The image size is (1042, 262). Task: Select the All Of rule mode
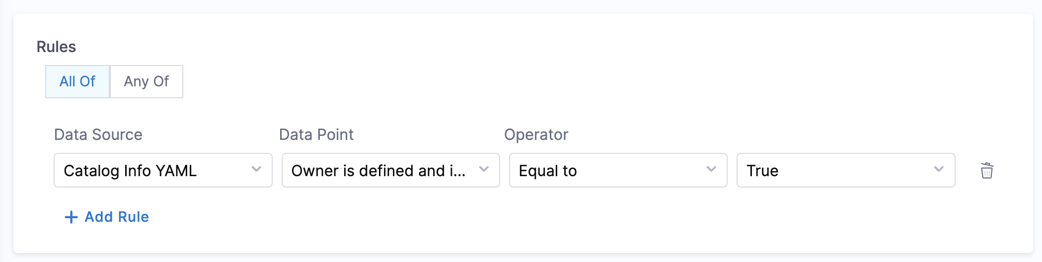pyautogui.click(x=77, y=81)
